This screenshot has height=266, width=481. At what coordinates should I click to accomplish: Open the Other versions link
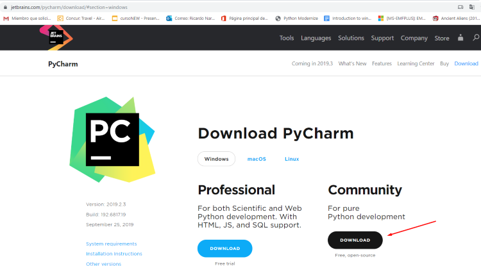(103, 263)
